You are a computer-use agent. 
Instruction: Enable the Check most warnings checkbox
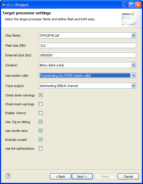coord(41,104)
